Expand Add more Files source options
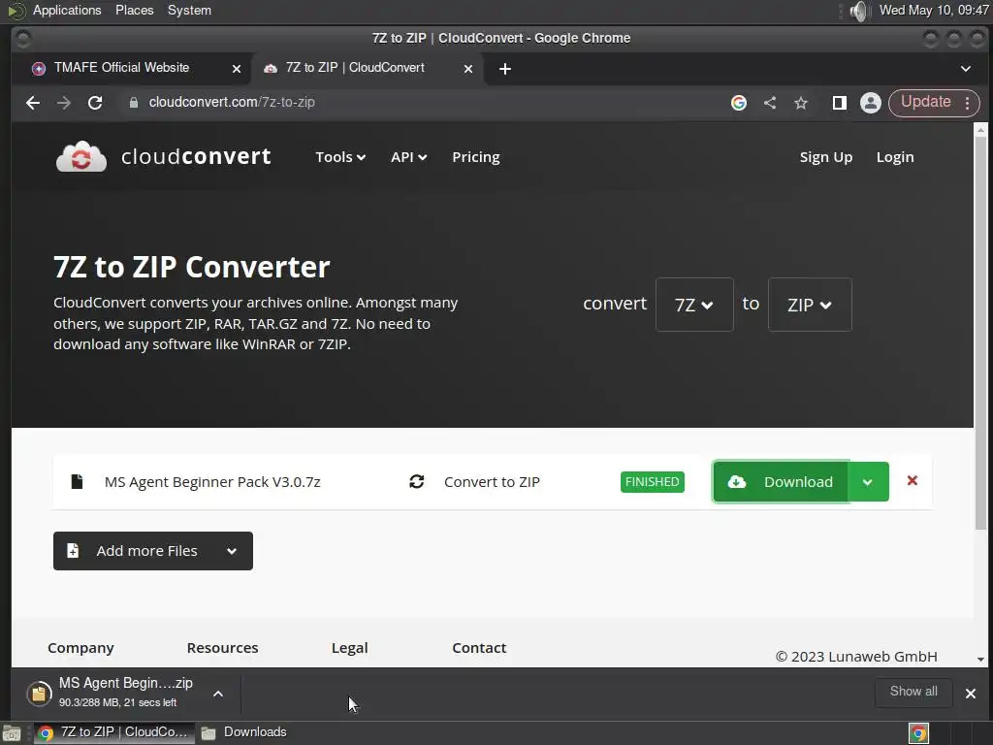Viewport: 993px width, 745px height. (232, 551)
